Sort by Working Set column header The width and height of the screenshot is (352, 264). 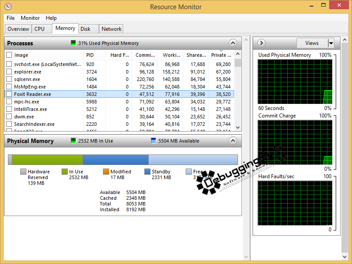170,55
